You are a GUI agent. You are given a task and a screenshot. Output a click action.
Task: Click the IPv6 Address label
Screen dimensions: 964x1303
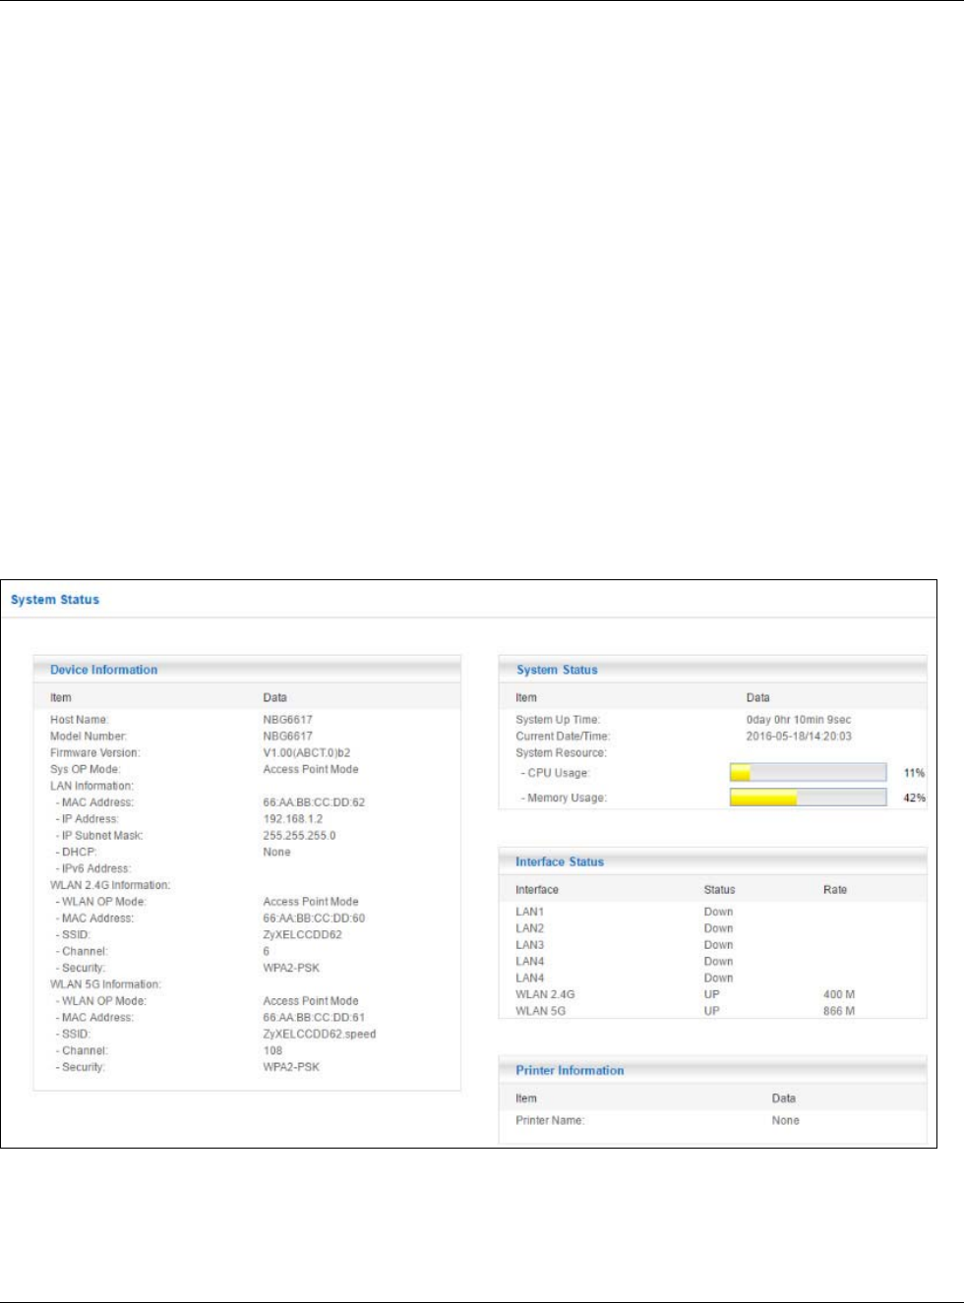pyautogui.click(x=93, y=869)
